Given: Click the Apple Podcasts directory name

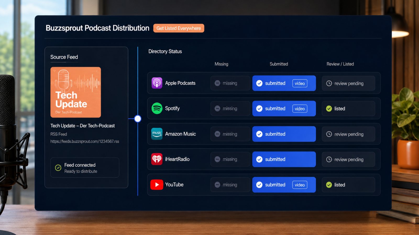Looking at the screenshot, I should pyautogui.click(x=180, y=83).
